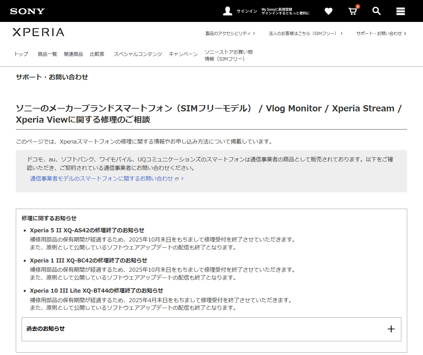The height and width of the screenshot is (355, 423).
Task: Go to 関連商品 navigation item
Action: click(x=73, y=54)
